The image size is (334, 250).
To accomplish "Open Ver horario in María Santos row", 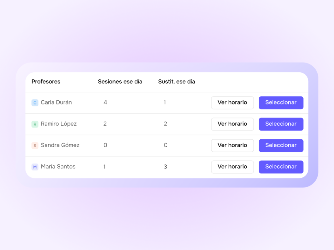I will [232, 167].
